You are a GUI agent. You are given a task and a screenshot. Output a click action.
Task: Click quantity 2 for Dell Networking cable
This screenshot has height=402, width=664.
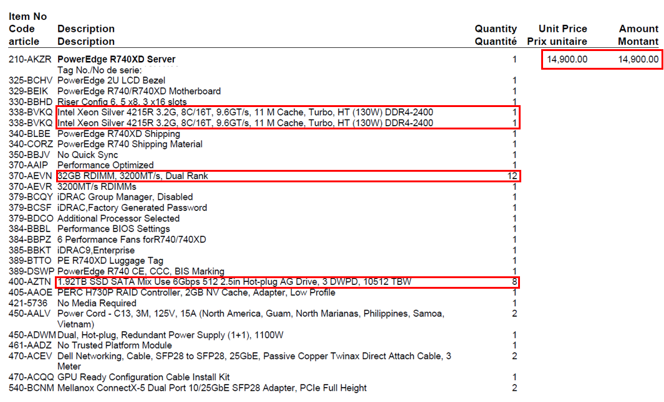click(x=514, y=356)
